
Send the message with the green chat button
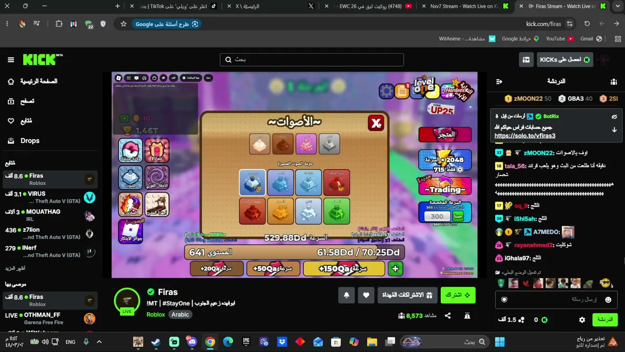click(605, 320)
